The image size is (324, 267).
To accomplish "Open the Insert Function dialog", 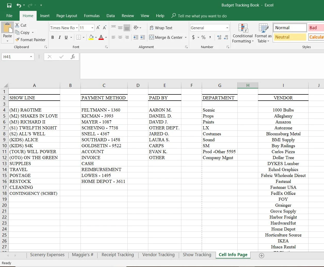I will coord(73,57).
